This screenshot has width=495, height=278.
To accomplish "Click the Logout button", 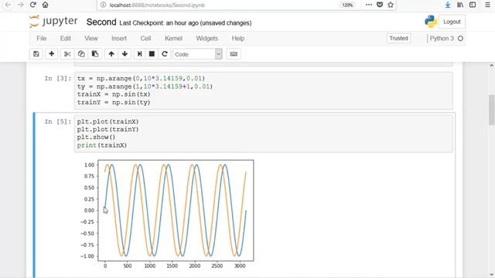I will (452, 22).
